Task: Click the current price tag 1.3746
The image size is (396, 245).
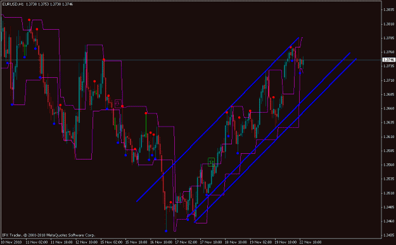Action: point(388,60)
